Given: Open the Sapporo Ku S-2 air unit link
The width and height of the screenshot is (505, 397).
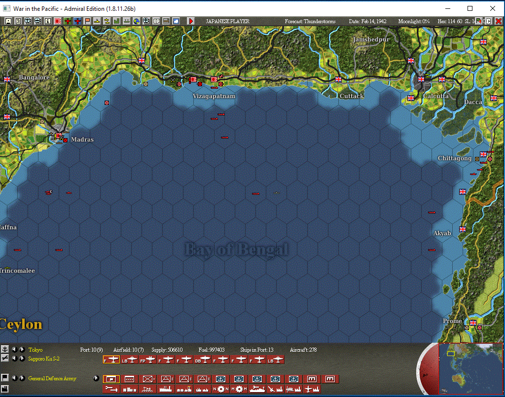Looking at the screenshot, I should [44, 359].
